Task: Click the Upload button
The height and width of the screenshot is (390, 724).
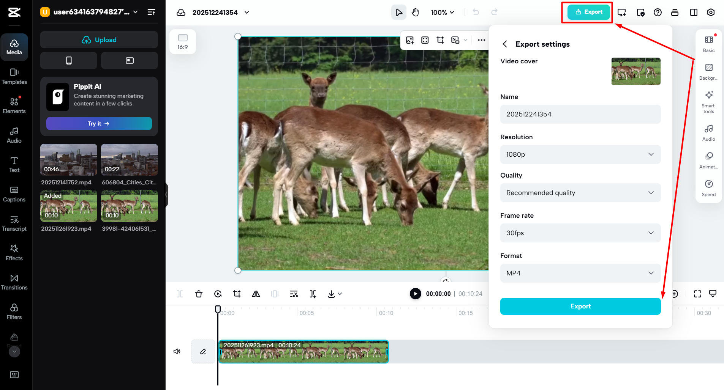Action: click(99, 40)
